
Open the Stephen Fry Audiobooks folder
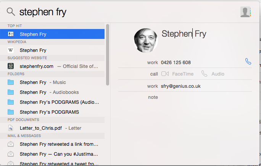click(x=52, y=92)
